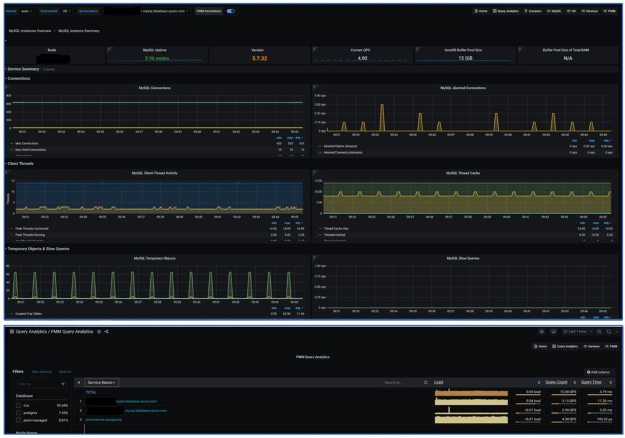Viewport: 625px width, 438px height.
Task: Toggle Max Used Connections series in legend
Action: pos(30,150)
